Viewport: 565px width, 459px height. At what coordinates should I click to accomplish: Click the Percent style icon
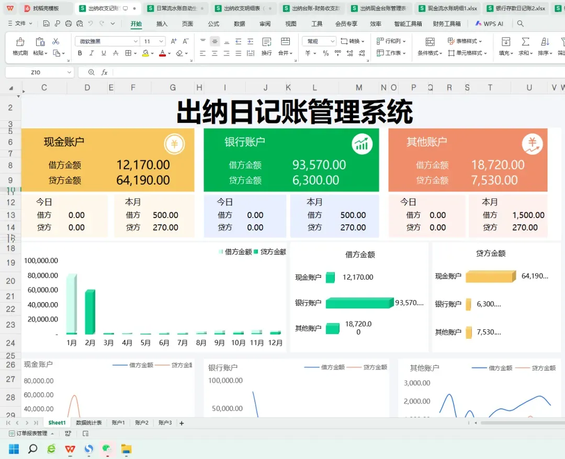coord(326,53)
